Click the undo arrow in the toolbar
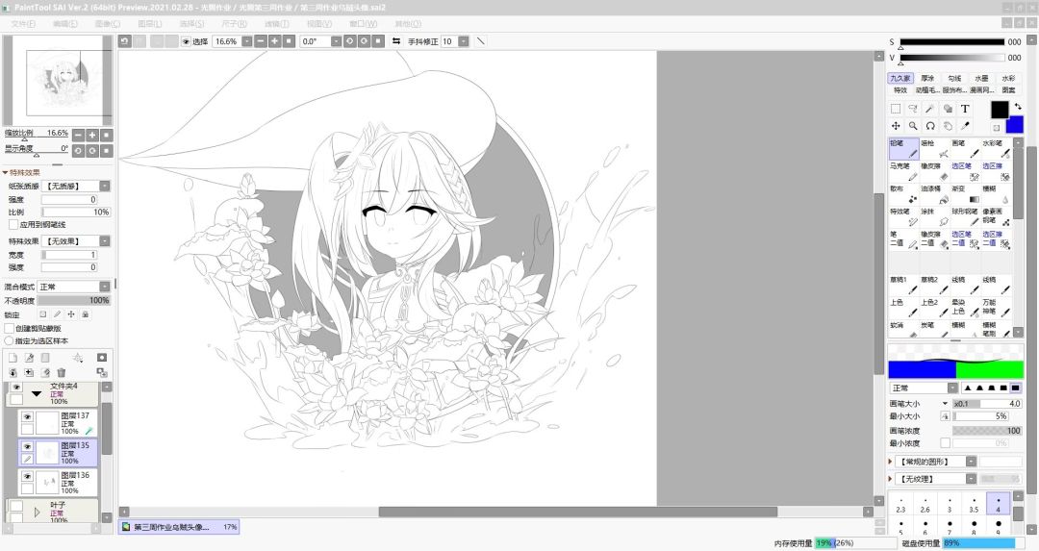The height and width of the screenshot is (551, 1039). pyautogui.click(x=124, y=41)
